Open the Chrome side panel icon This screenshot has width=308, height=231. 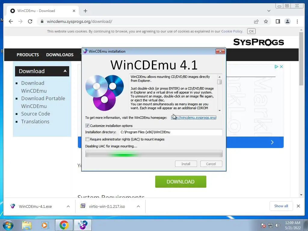click(x=278, y=21)
